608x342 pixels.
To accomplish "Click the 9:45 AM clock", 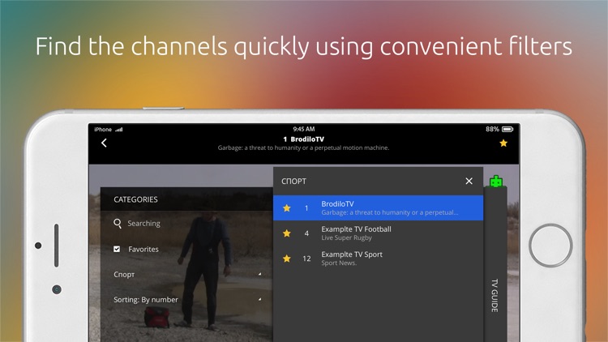I will tap(304, 129).
